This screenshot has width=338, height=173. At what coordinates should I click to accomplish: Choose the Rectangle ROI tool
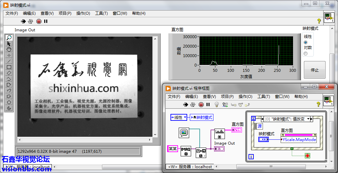tap(9, 67)
